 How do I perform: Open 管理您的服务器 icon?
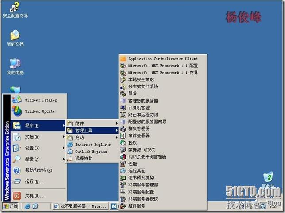(123, 101)
